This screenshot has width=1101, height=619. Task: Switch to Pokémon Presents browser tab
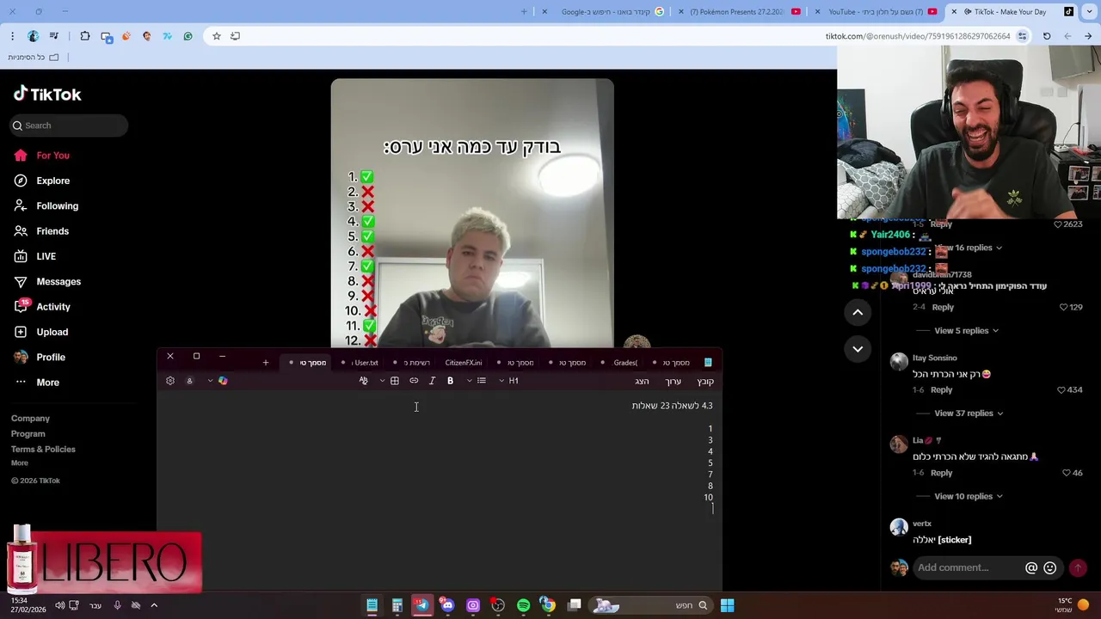(x=740, y=12)
